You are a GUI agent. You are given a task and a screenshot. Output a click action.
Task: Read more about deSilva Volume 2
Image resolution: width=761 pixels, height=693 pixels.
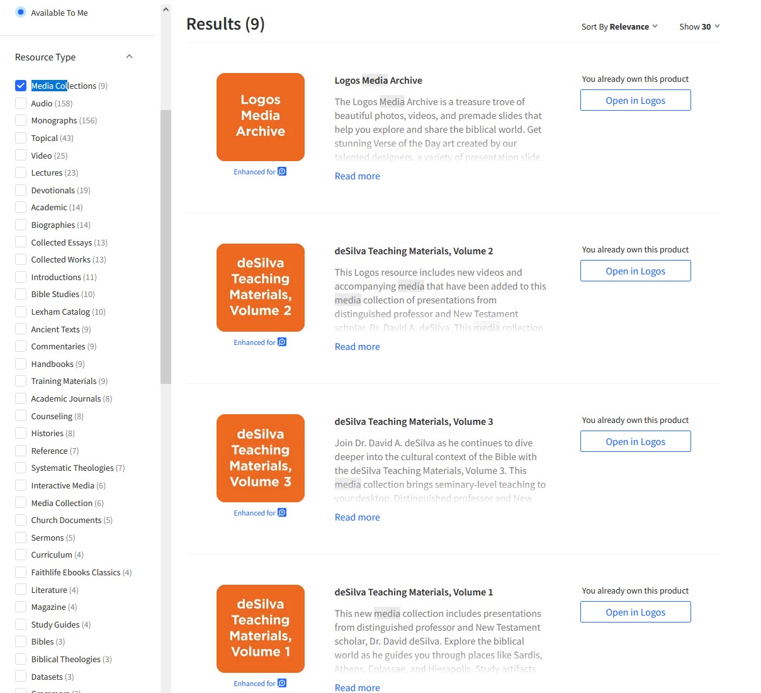tap(357, 347)
